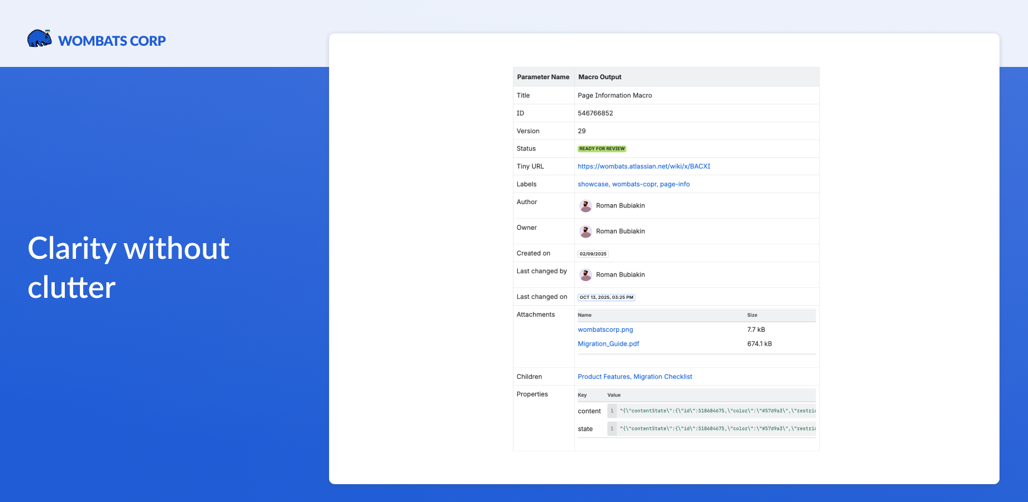Open the showcase label
Image resolution: width=1028 pixels, height=502 pixels.
click(x=592, y=184)
